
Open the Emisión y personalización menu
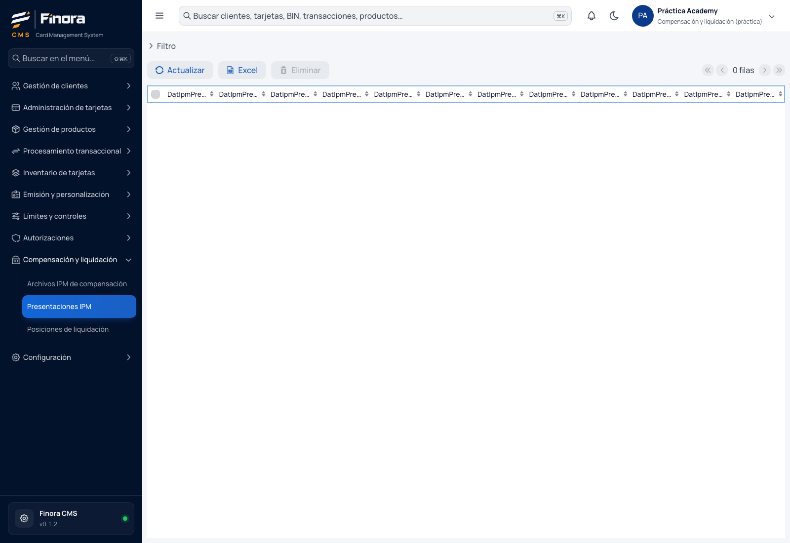pos(71,194)
